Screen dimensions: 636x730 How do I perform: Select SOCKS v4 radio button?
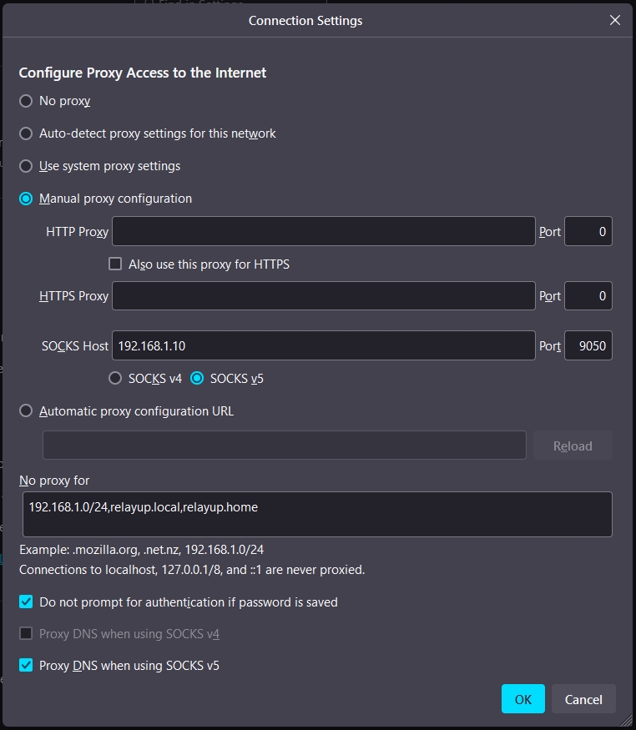115,378
